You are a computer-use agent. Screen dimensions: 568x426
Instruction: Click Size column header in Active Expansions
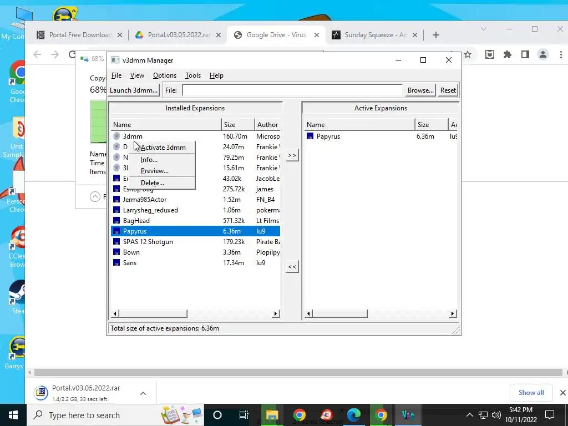coord(431,125)
